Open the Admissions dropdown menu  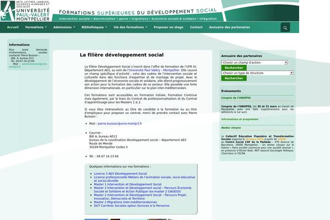64,27
